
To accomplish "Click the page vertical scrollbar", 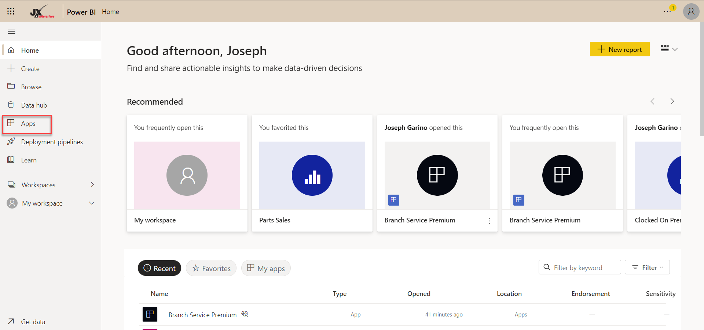I will tap(702, 79).
